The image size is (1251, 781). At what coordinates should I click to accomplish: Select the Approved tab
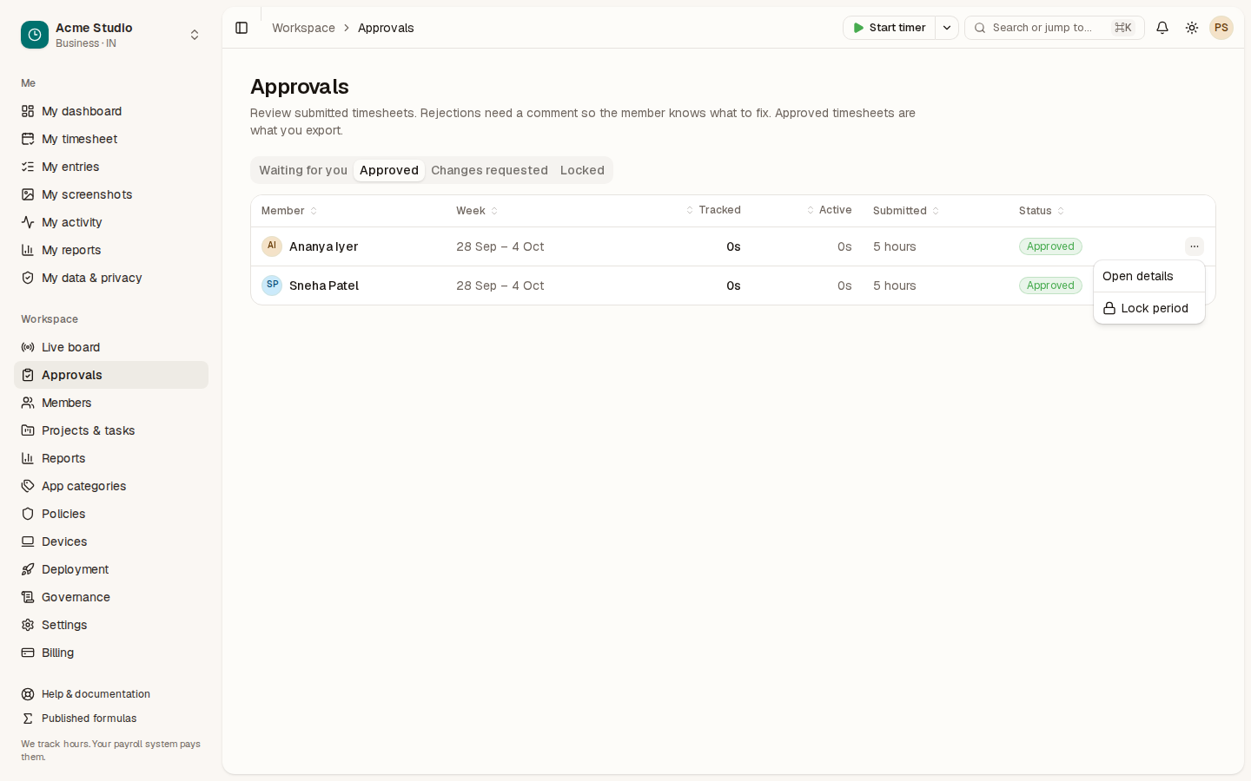389,170
